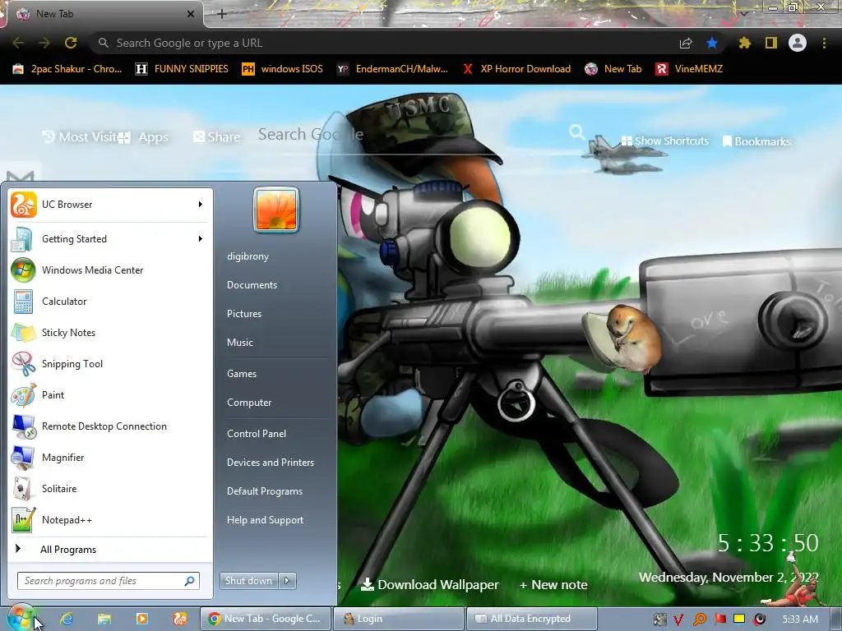Open the digibrony user folder
This screenshot has width=842, height=631.
click(x=248, y=256)
